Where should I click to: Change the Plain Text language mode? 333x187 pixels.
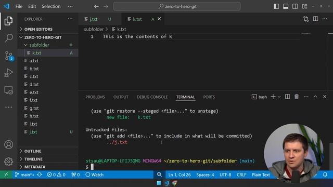(261, 175)
